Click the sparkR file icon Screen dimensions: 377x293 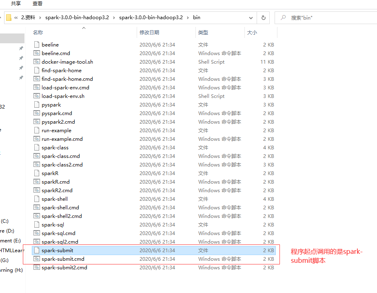tap(37, 173)
